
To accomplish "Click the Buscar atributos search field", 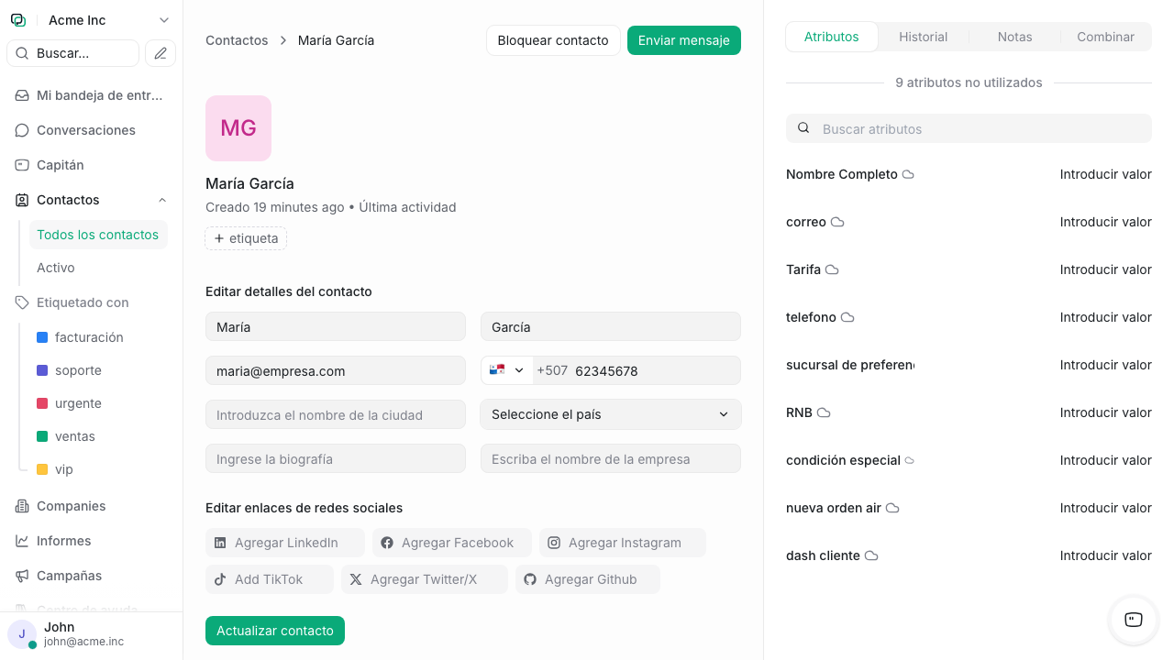I will tap(969, 128).
